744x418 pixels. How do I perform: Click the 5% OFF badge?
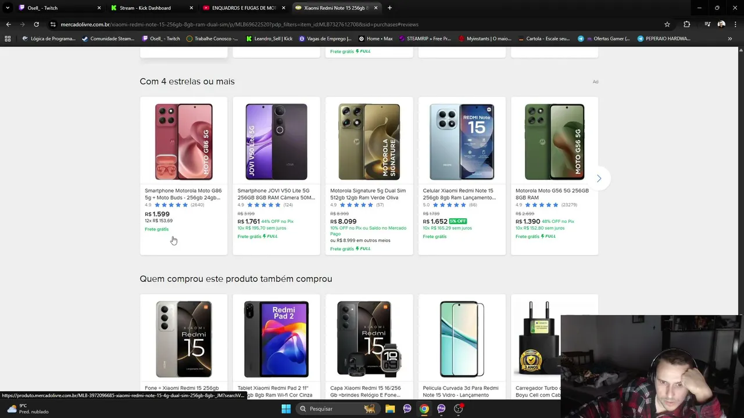[x=458, y=221]
